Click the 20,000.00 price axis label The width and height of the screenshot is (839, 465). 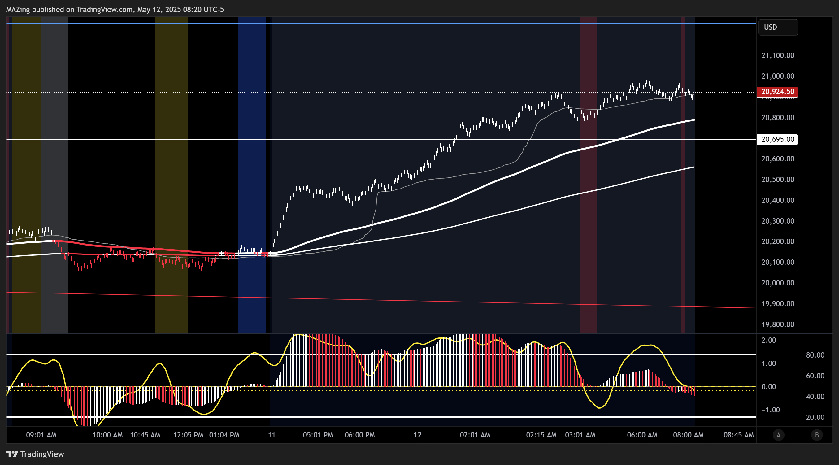point(778,283)
